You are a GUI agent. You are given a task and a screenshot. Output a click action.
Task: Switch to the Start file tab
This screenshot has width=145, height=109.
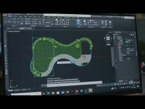tap(8, 28)
